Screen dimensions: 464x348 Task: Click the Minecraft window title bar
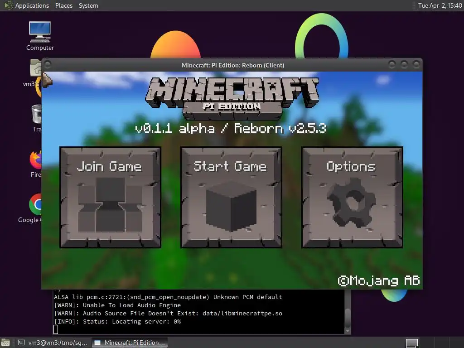pos(232,65)
